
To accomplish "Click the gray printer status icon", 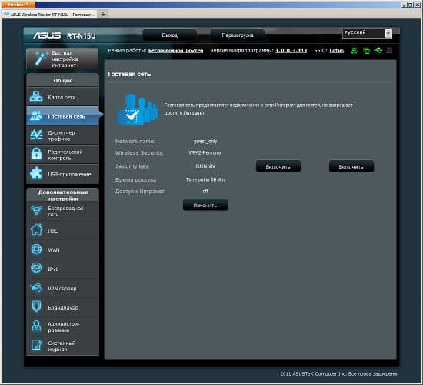I will [390, 51].
